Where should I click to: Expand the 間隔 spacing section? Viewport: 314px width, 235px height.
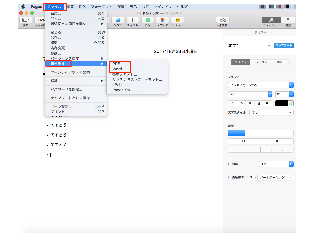[x=229, y=164]
